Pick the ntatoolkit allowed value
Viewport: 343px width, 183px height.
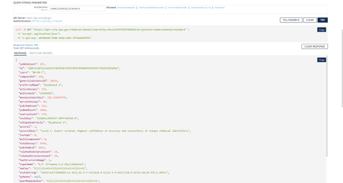pos(219,7)
